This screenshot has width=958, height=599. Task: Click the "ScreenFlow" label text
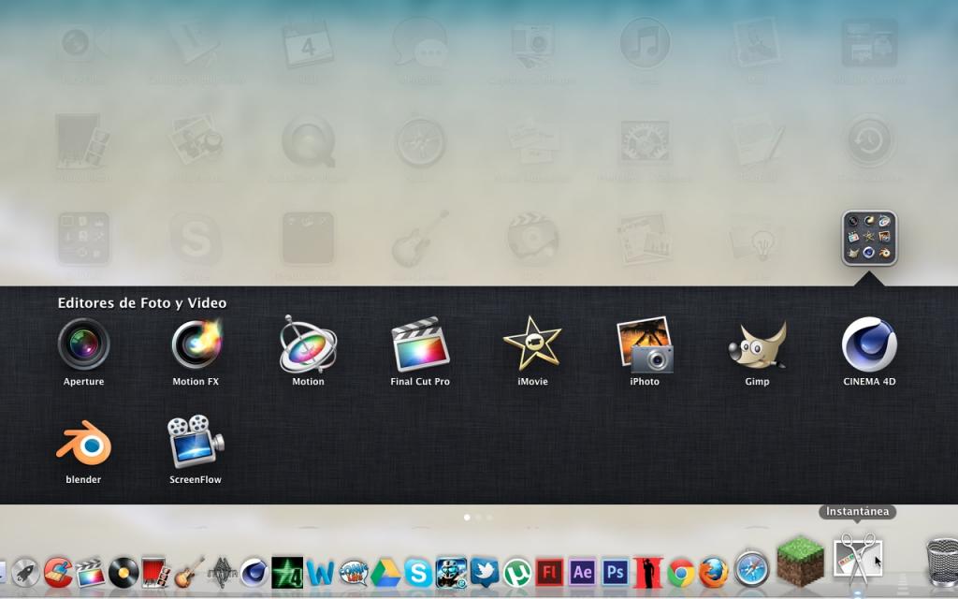(x=196, y=480)
